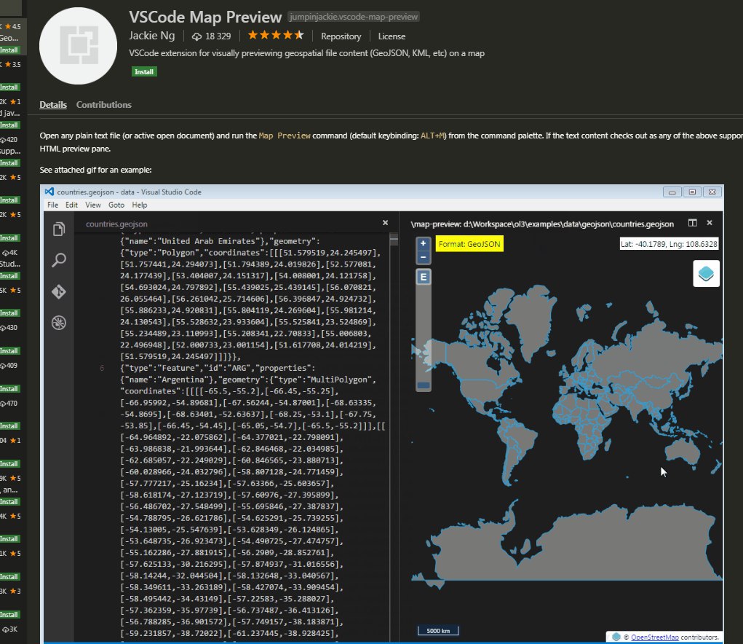The width and height of the screenshot is (743, 644).
Task: Open the License link
Action: point(392,36)
